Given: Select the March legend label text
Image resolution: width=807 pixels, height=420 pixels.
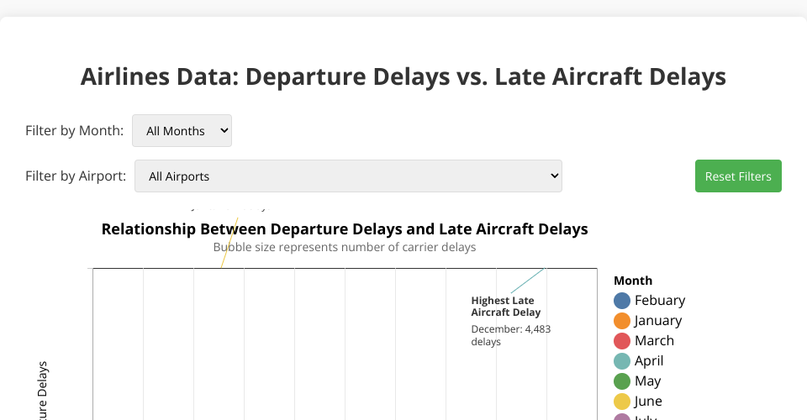Looking at the screenshot, I should tap(654, 341).
